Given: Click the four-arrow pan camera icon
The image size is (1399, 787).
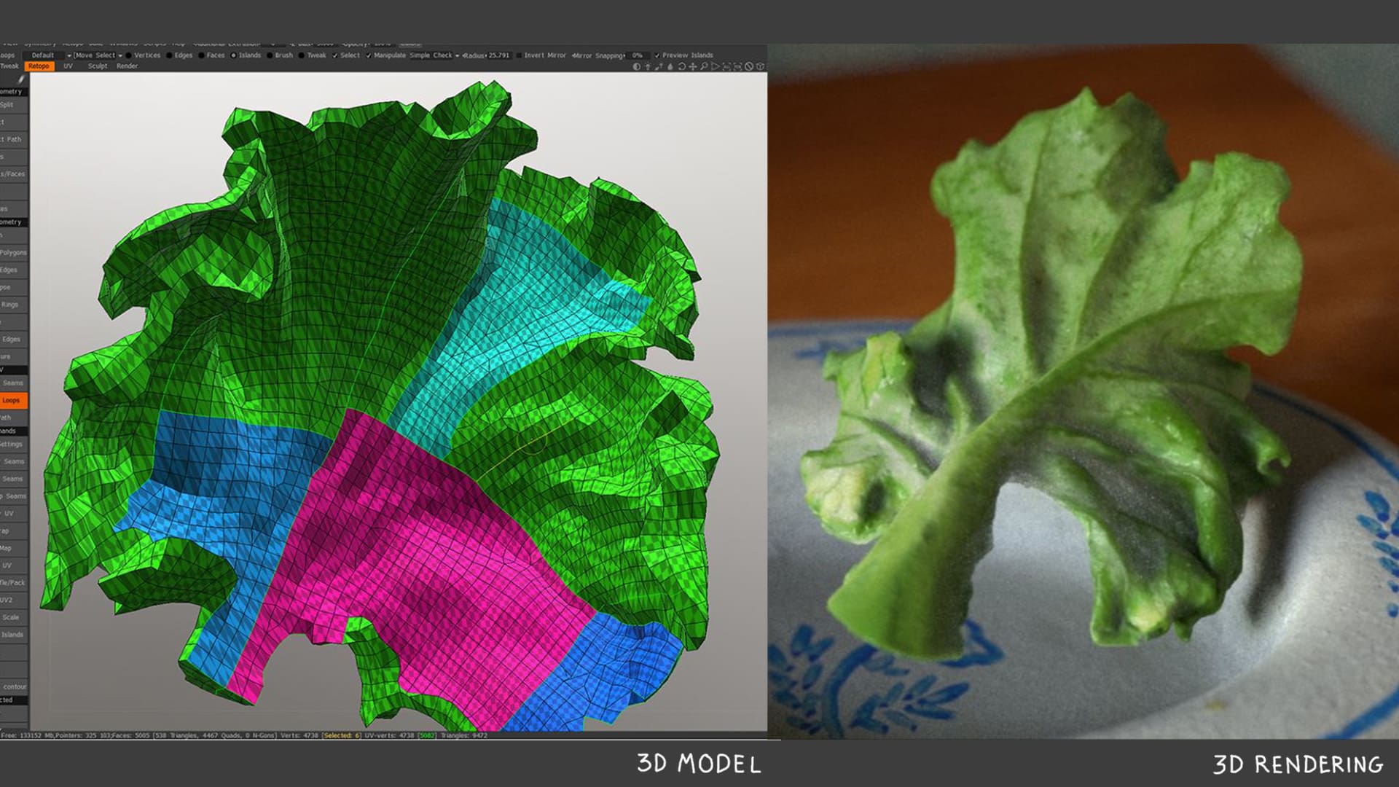Looking at the screenshot, I should [693, 66].
